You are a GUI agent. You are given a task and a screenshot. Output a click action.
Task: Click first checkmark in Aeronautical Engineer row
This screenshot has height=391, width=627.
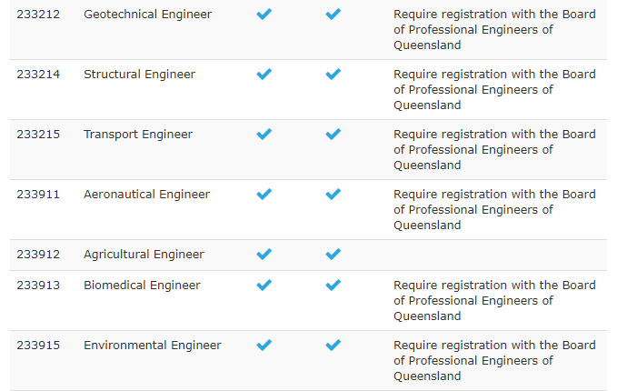(x=264, y=195)
